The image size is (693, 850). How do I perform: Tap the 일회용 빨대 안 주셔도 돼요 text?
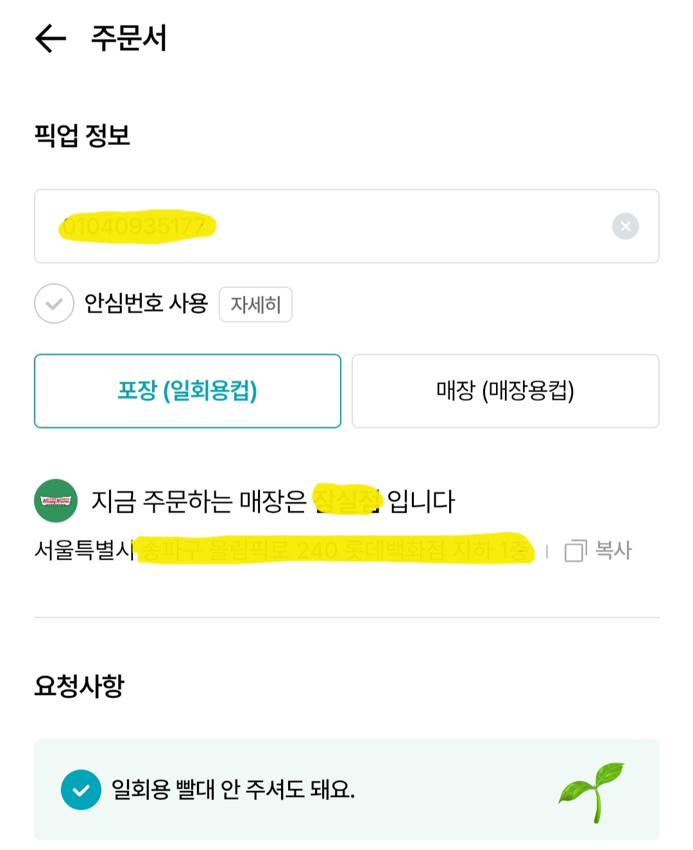(233, 790)
